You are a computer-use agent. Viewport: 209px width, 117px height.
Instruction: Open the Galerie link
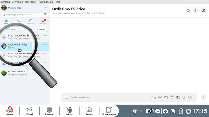89,13
